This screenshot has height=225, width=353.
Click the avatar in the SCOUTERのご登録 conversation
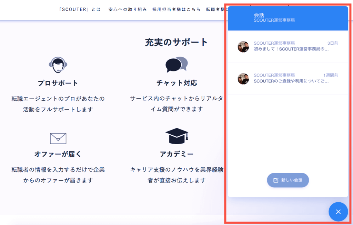click(243, 79)
